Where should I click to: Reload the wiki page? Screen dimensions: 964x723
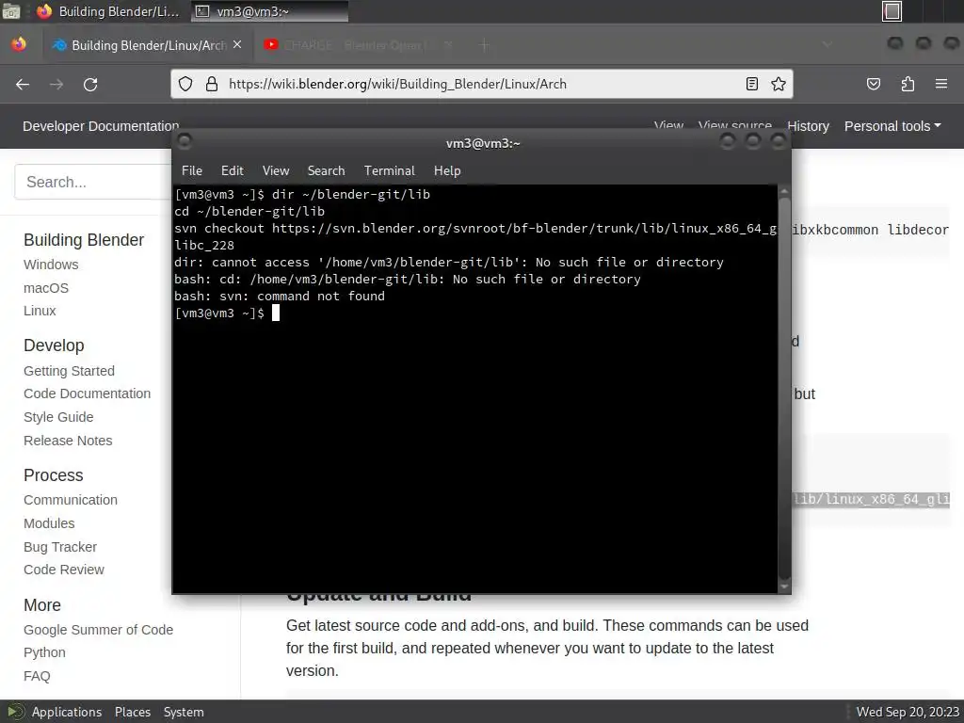point(90,84)
